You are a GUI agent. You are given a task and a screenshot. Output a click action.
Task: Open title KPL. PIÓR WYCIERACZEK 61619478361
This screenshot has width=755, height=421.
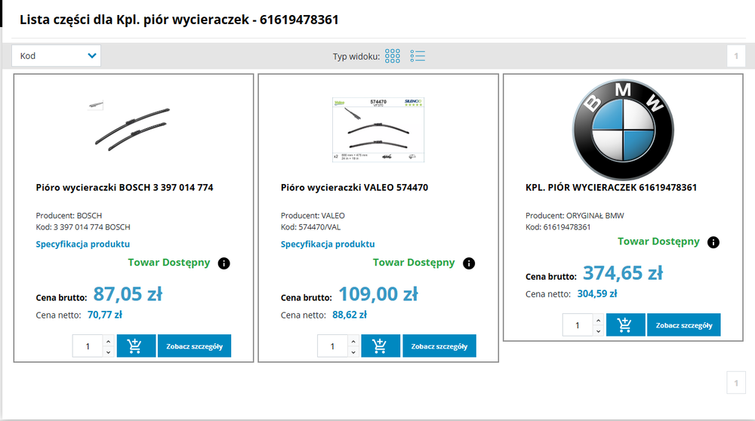coord(611,188)
